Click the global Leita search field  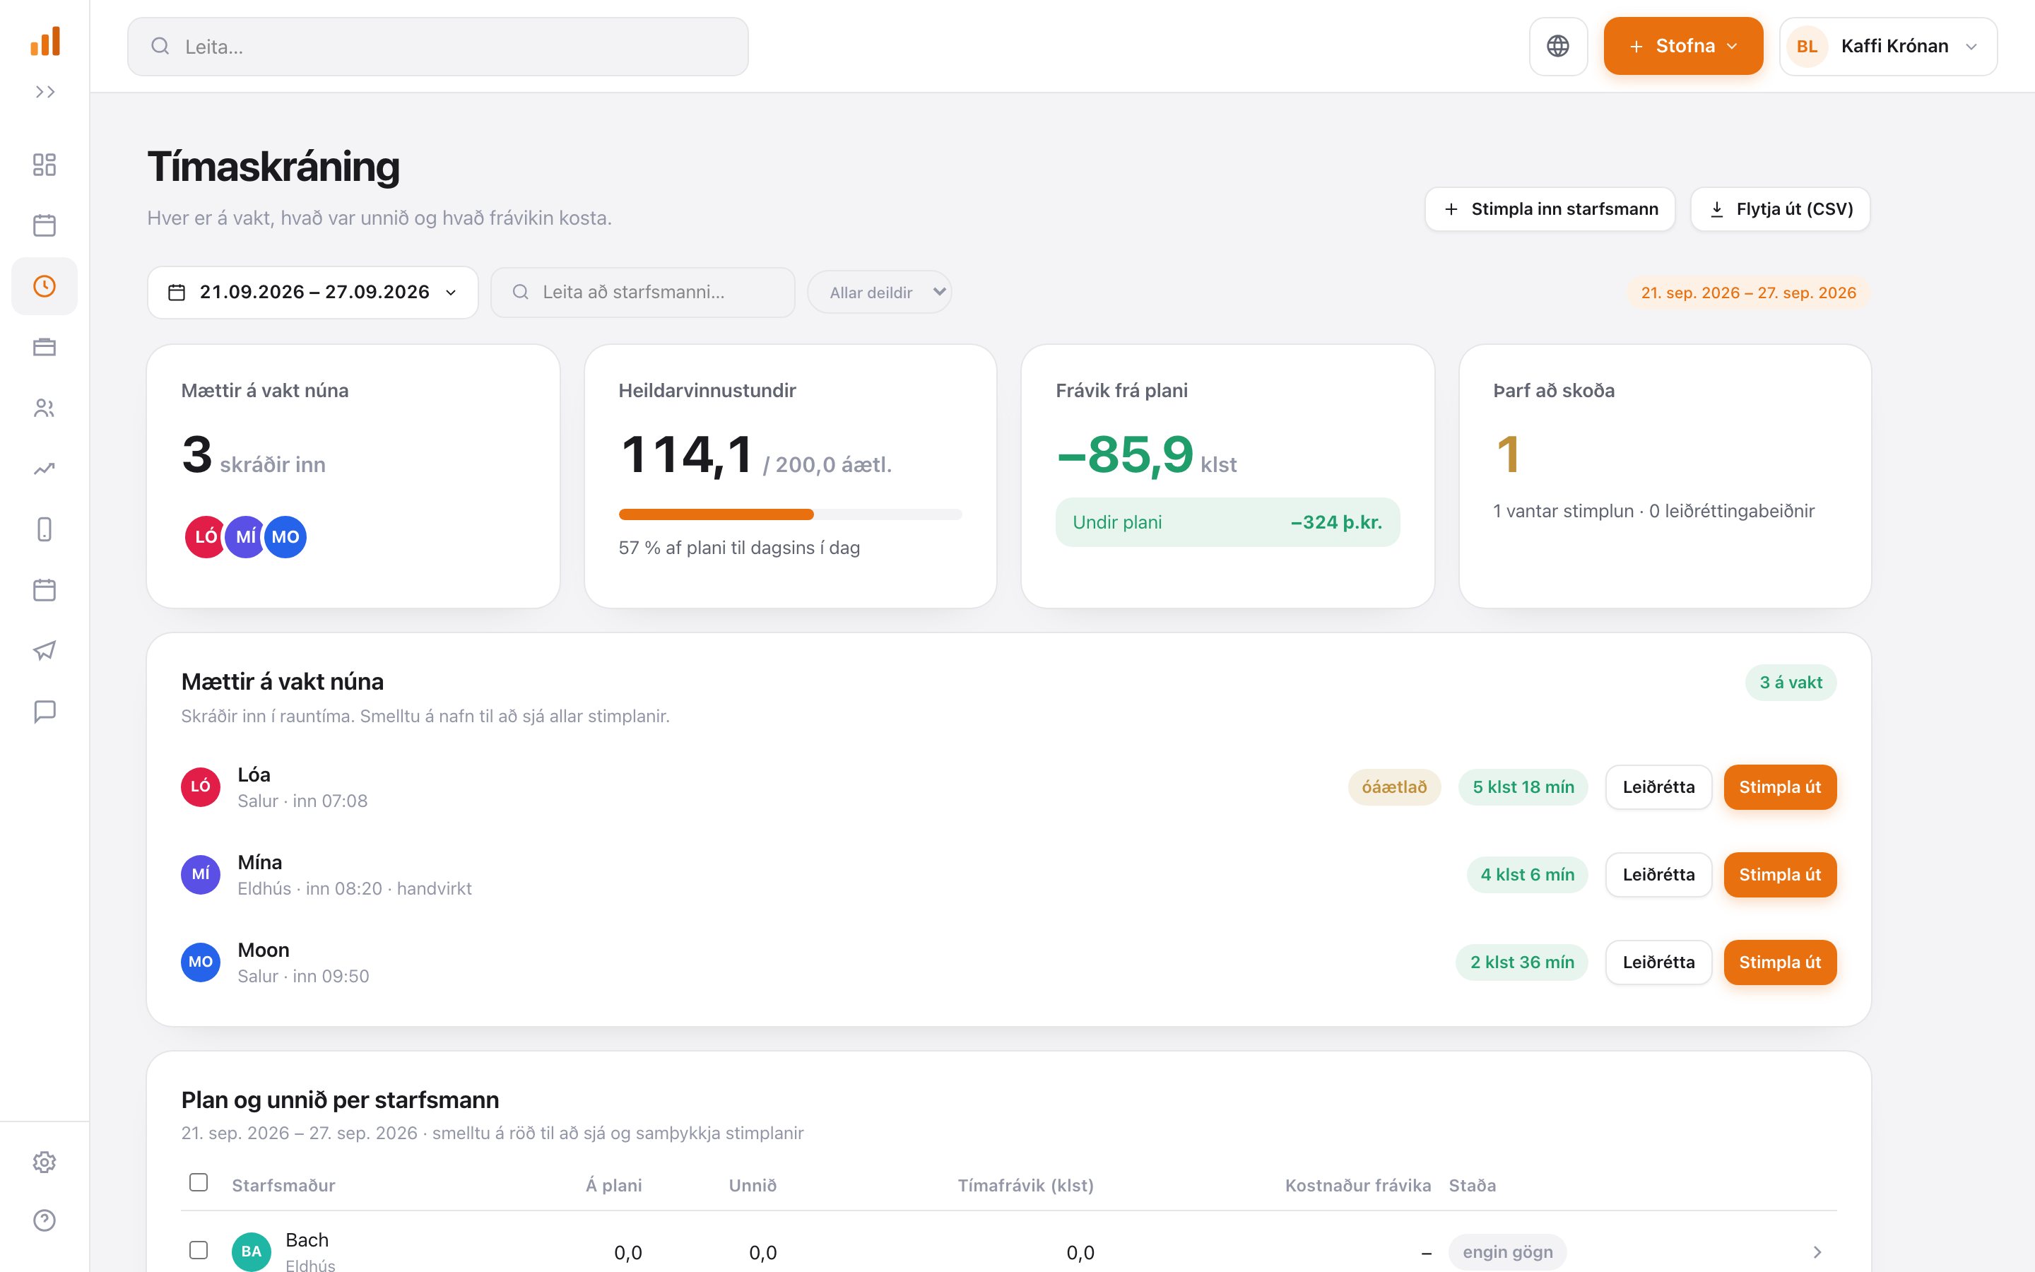[x=437, y=46]
